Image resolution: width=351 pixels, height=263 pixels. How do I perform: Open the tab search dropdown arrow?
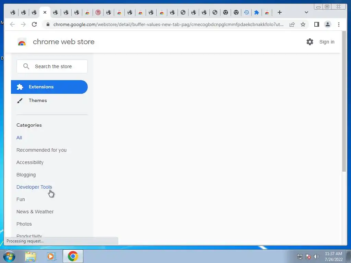click(x=306, y=13)
